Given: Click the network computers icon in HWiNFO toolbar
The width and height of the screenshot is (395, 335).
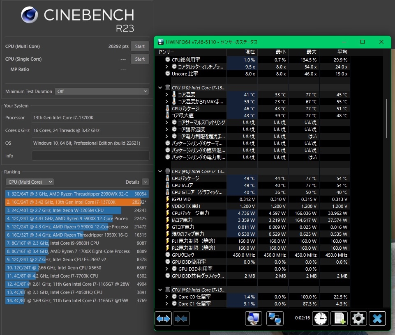Looking at the screenshot, I should (x=275, y=319).
